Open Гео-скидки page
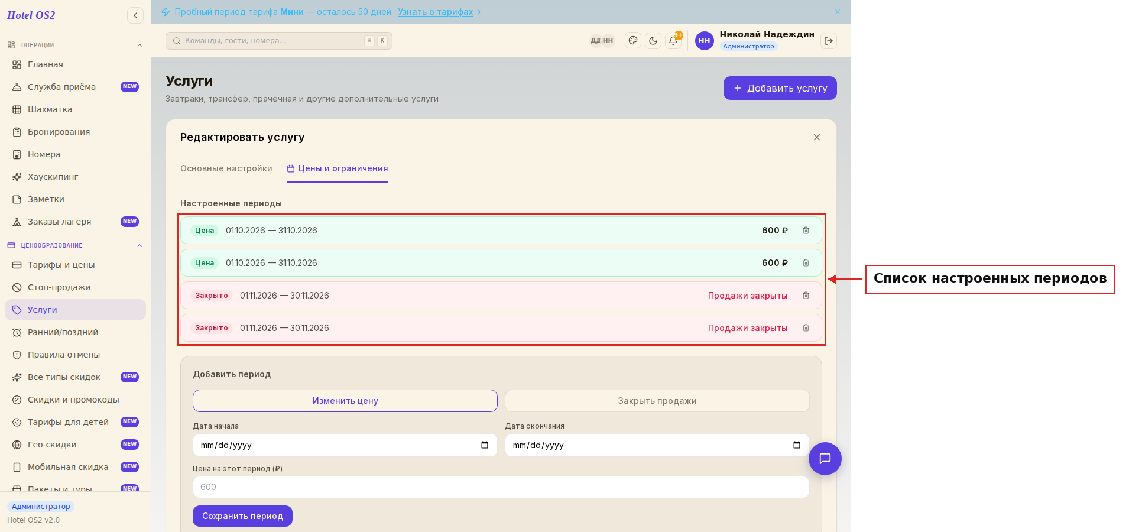This screenshot has height=532, width=1129. pyautogui.click(x=75, y=445)
